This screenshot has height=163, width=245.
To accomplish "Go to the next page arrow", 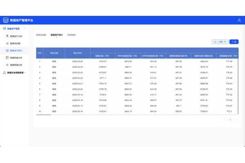I will (x=236, y=120).
